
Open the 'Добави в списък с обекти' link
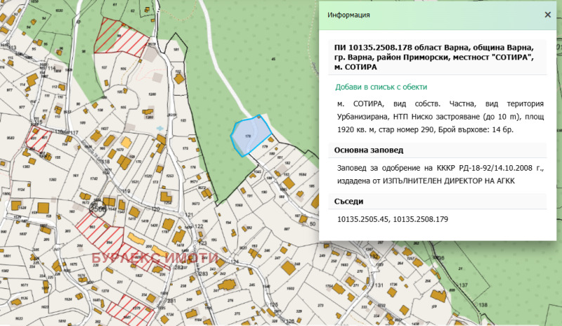(381, 87)
